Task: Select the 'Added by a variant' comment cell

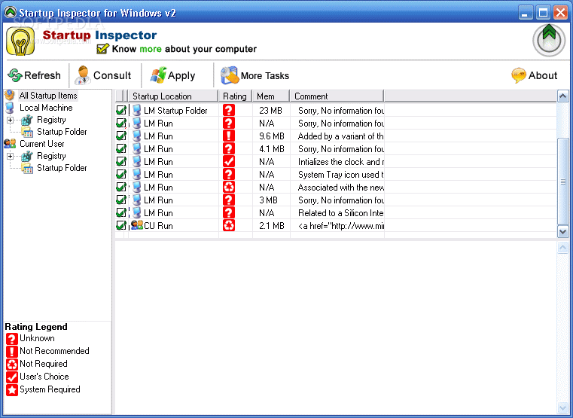Action: tap(337, 136)
